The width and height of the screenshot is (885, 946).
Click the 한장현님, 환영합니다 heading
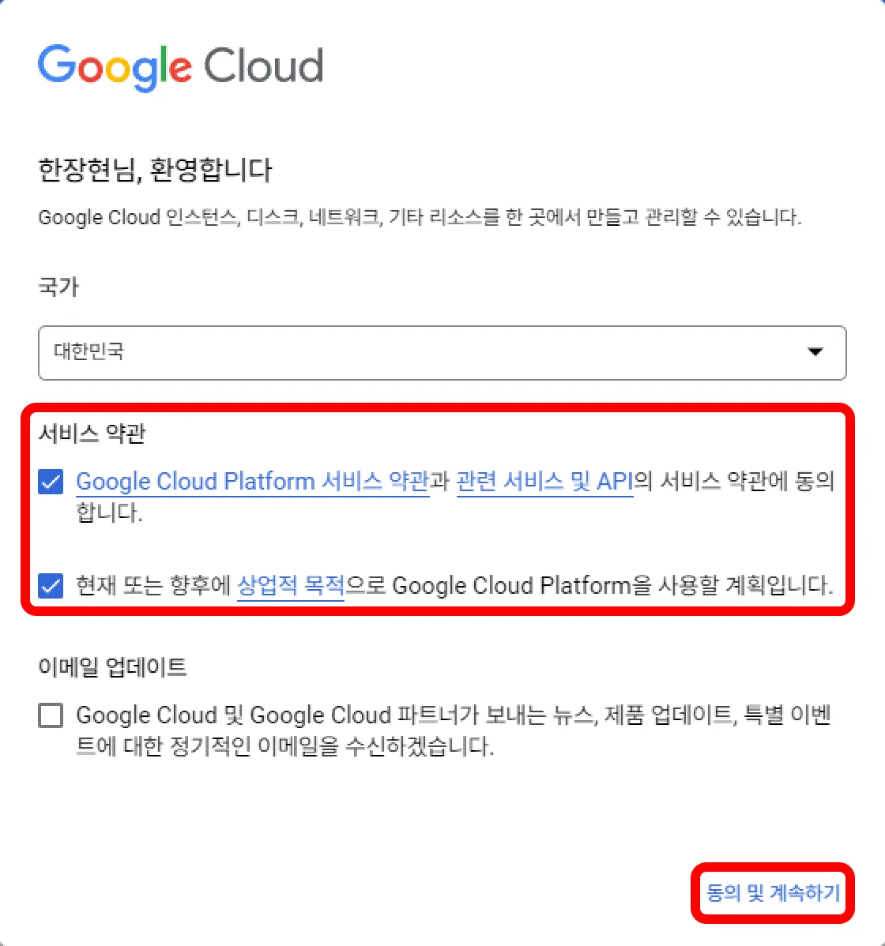(155, 170)
